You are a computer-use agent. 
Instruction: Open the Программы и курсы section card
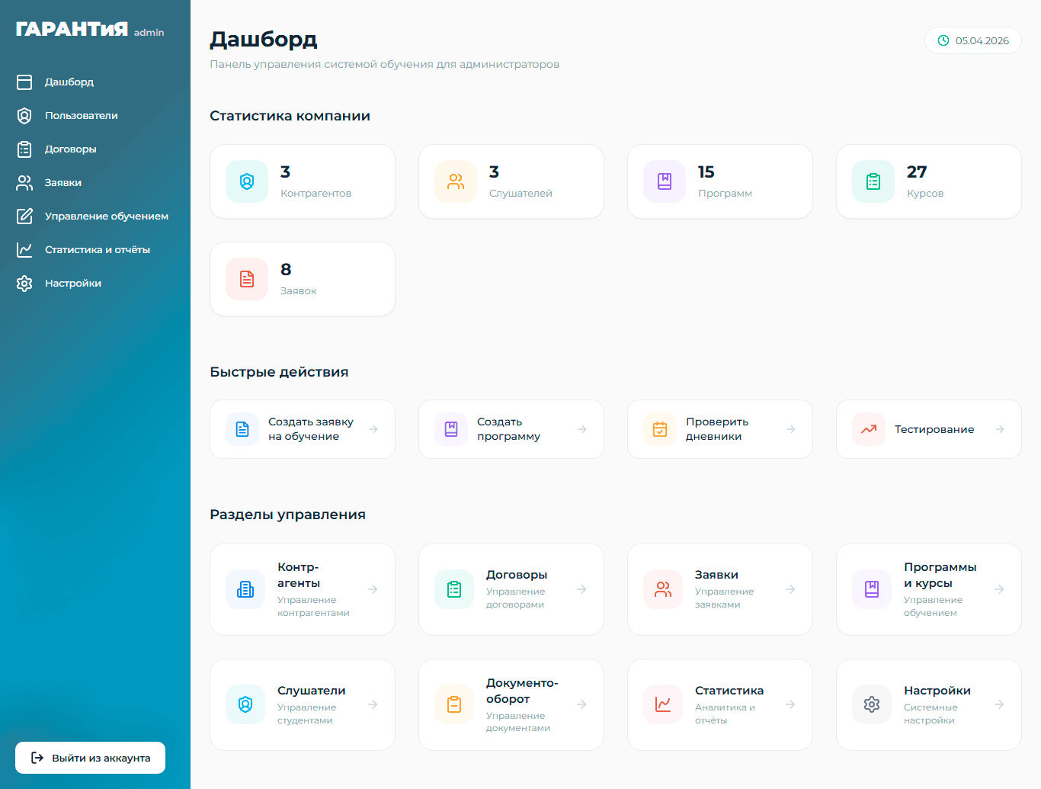(929, 589)
